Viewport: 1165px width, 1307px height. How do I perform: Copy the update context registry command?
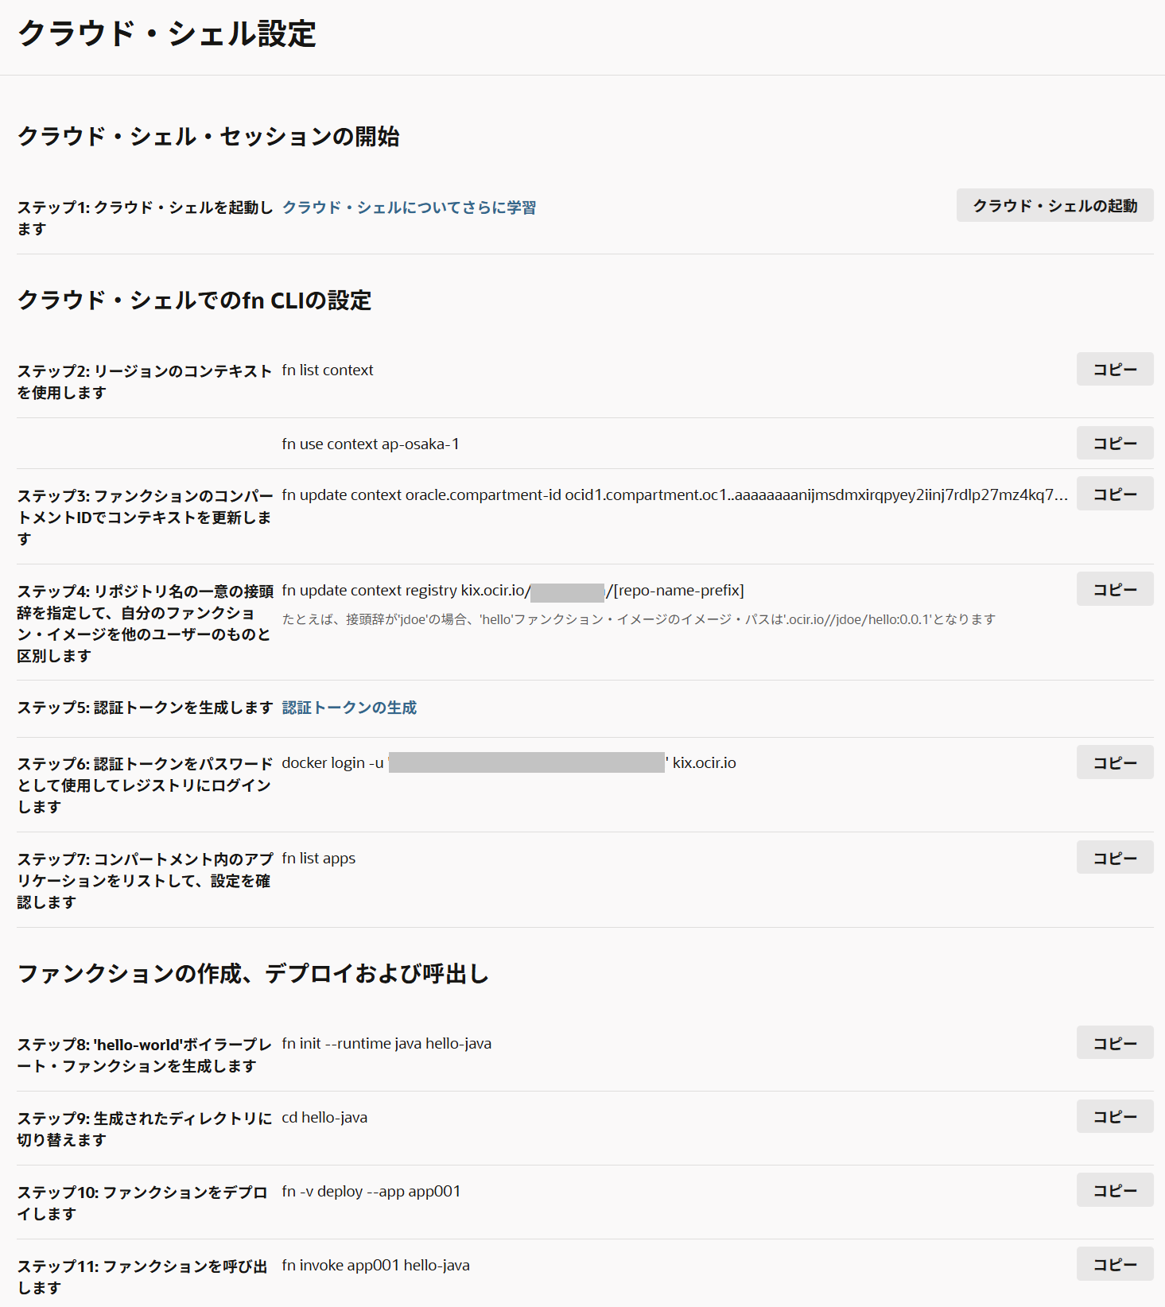click(1114, 590)
